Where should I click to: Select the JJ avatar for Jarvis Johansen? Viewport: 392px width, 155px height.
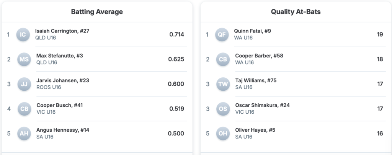tap(24, 84)
